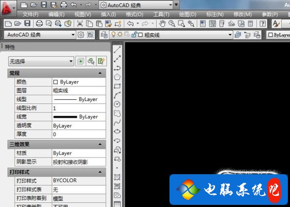Viewport: 290px width, 207px height.
Task: Select the Construction Line tool
Action: point(117,59)
